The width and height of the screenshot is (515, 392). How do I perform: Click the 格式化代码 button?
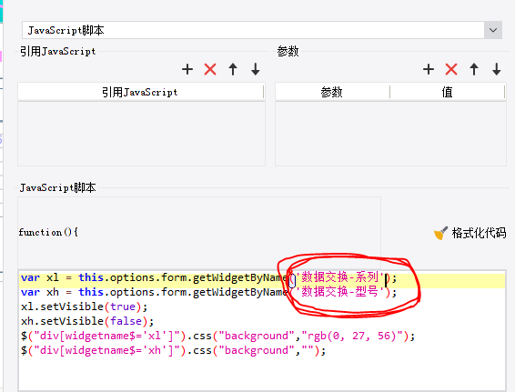(470, 233)
